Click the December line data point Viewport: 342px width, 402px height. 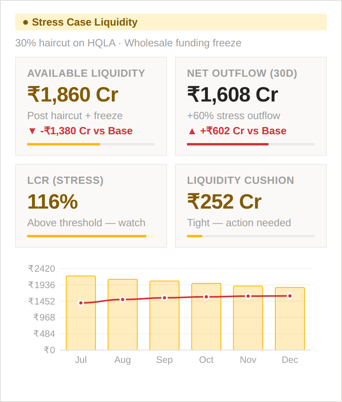tap(290, 296)
